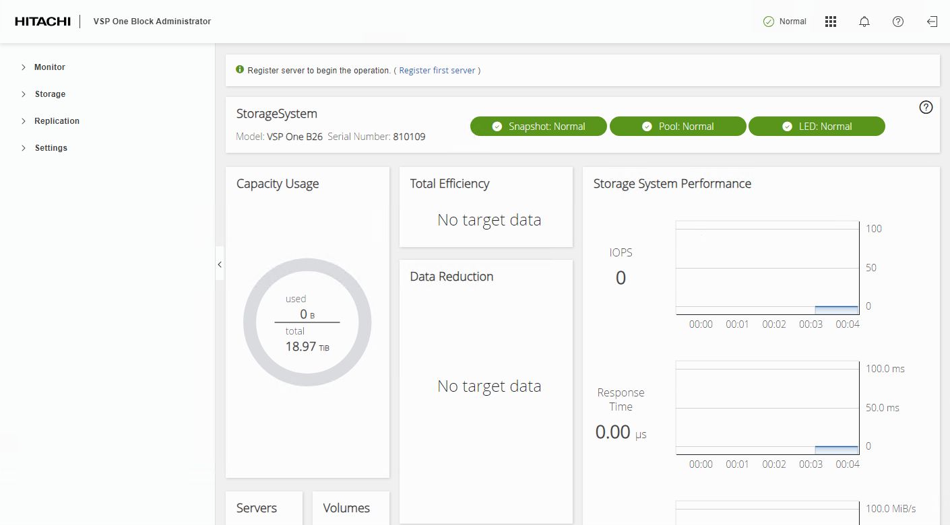Screen dimensions: 950x525
Task: Expand the Replication navigation chevron
Action: (x=24, y=121)
